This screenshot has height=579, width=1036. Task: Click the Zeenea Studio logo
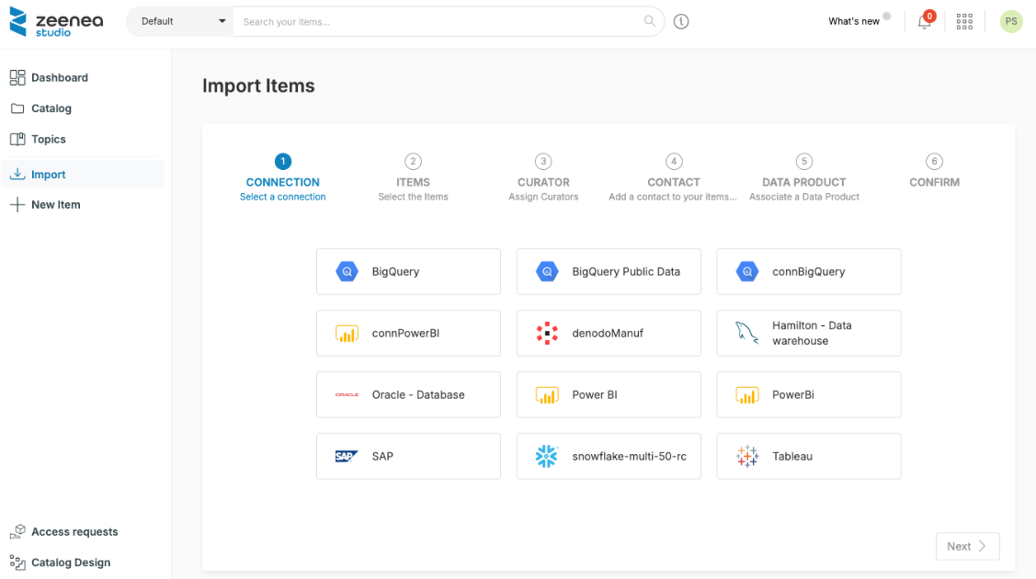[x=55, y=23]
